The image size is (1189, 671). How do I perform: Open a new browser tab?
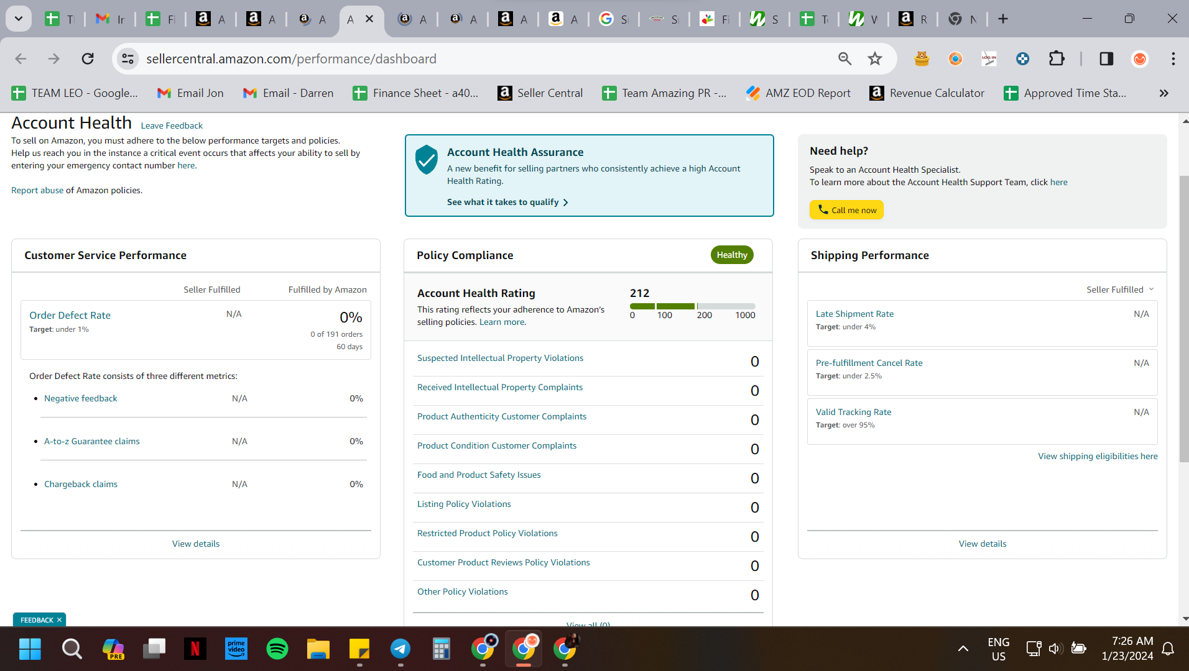tap(1002, 19)
